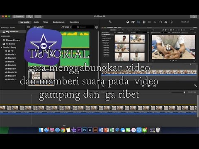Open Premiere Pro in the Dock
This screenshot has width=199, height=149.
click(79, 130)
